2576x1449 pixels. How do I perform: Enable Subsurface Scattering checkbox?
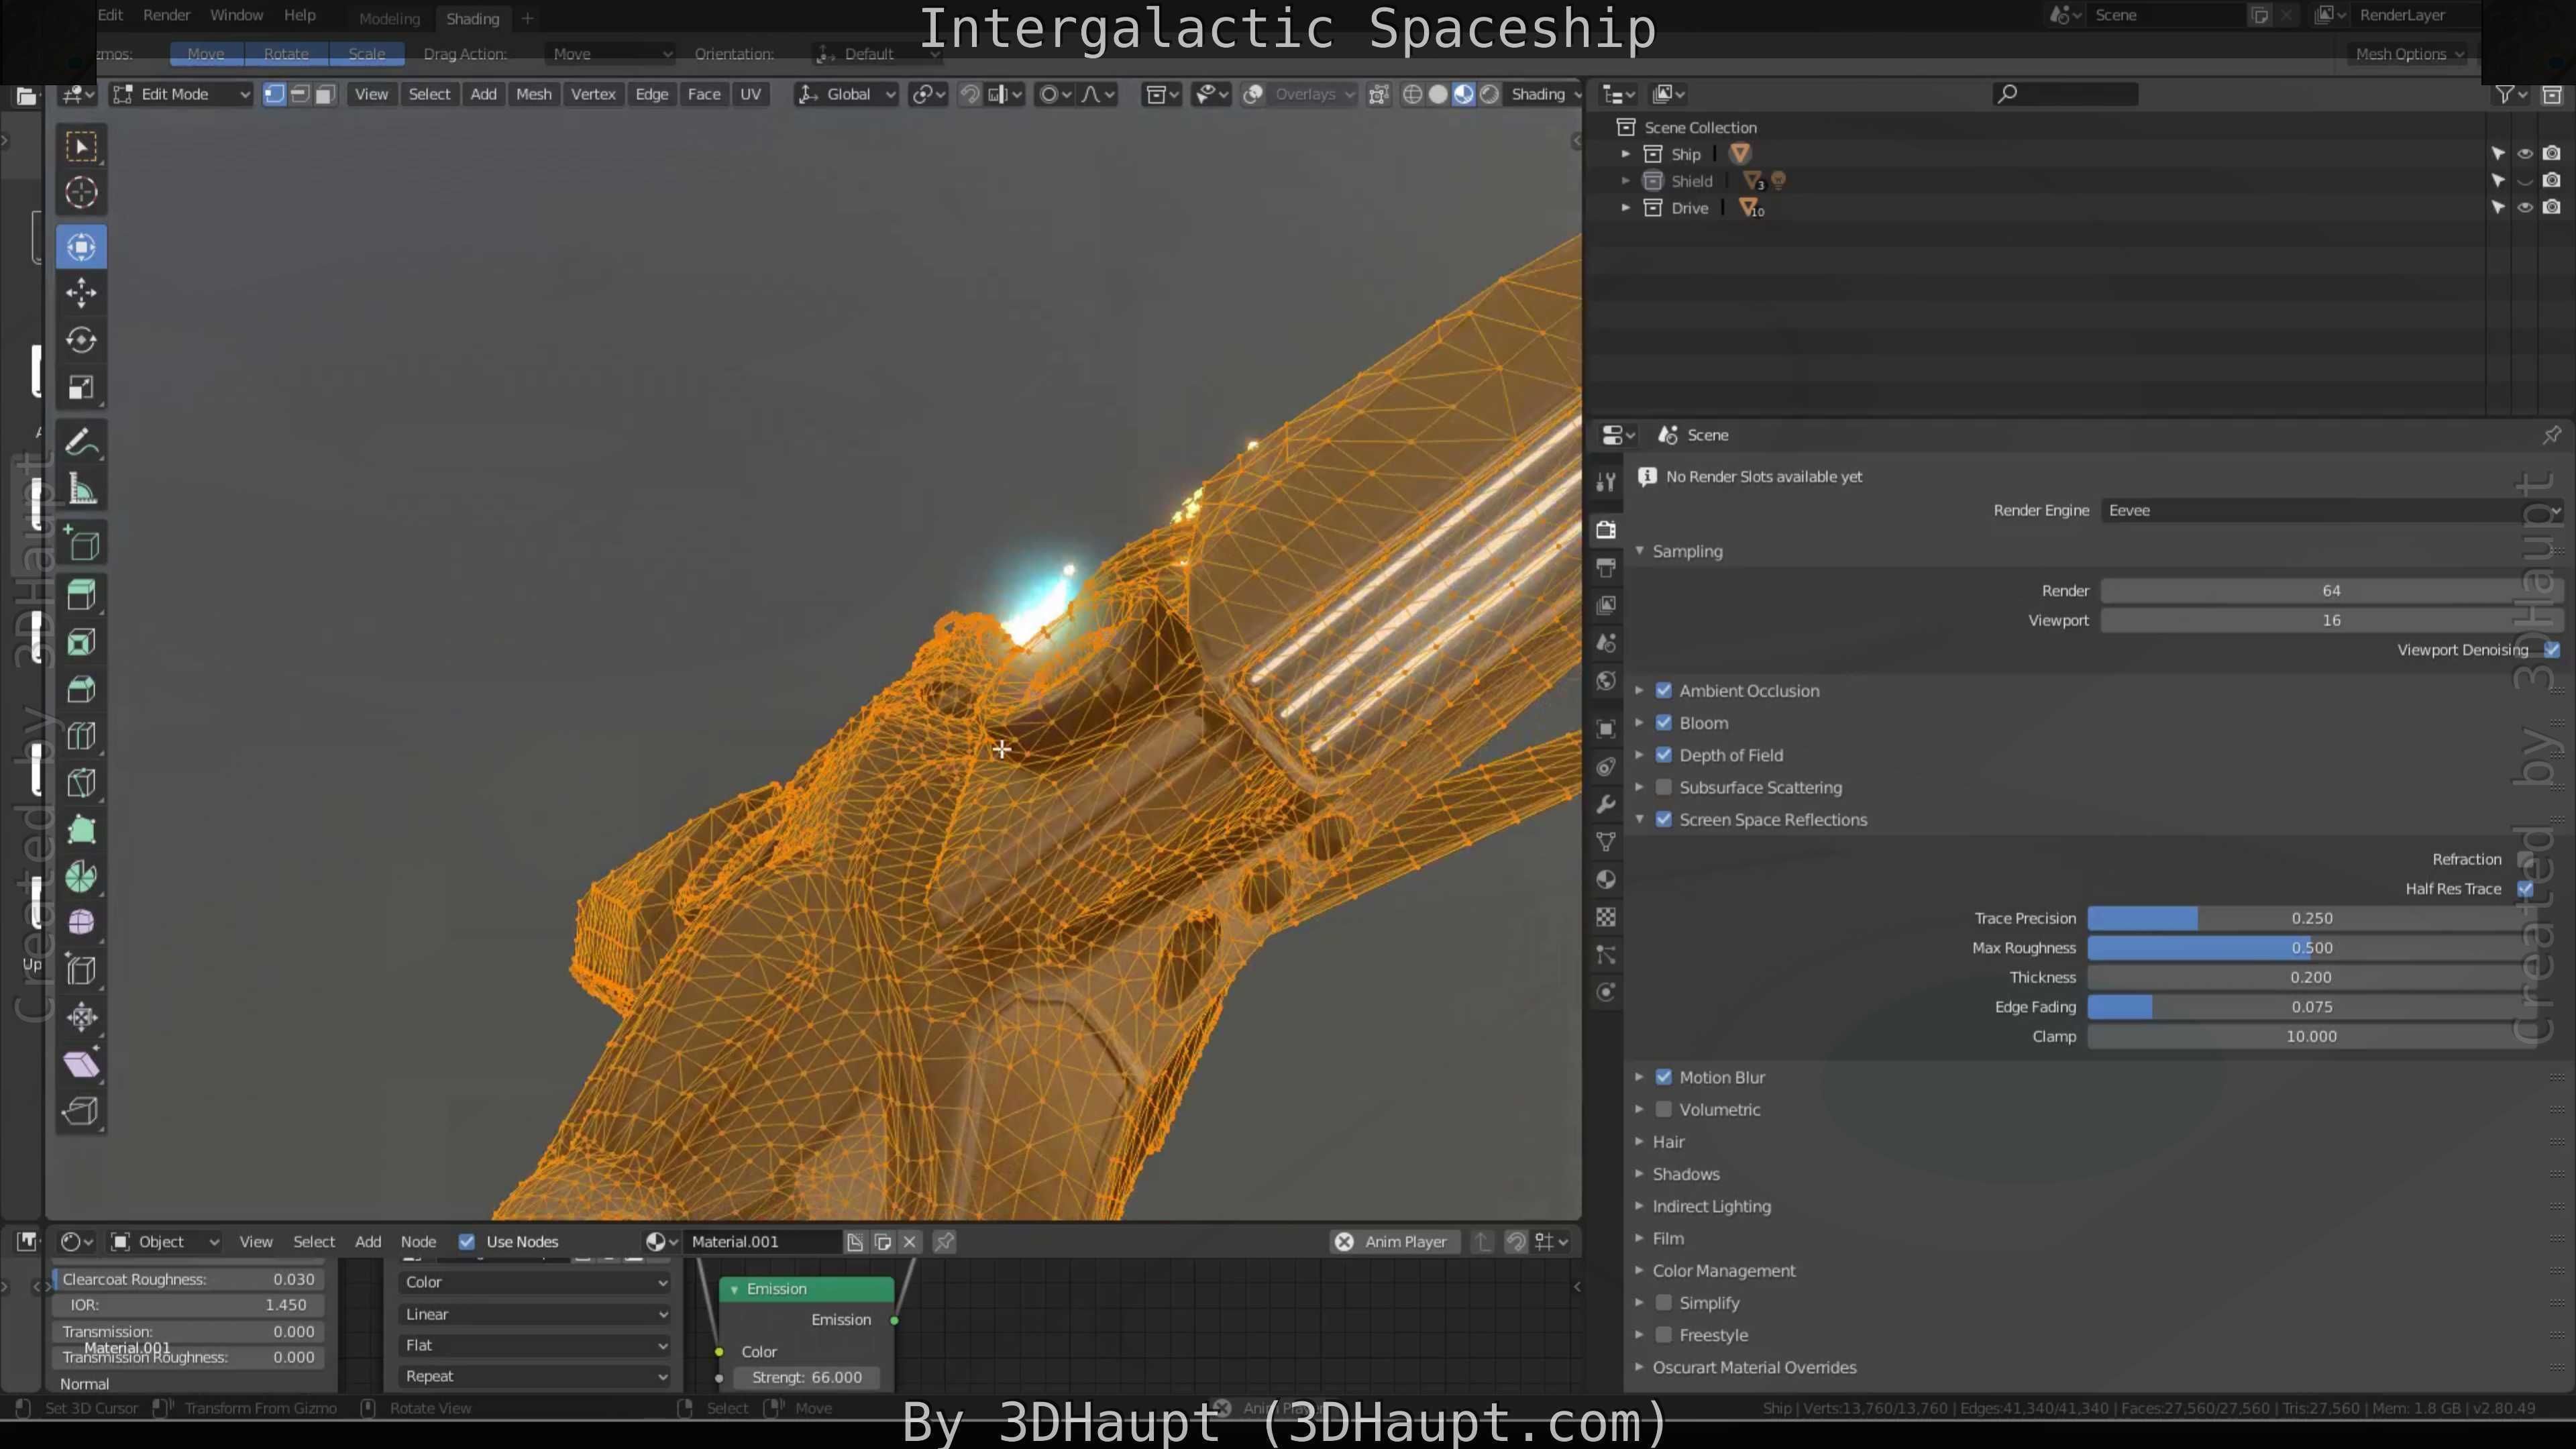pyautogui.click(x=1664, y=787)
